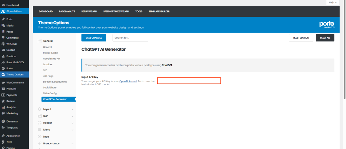
Task: Open Posts via its pin icon
Action: pyautogui.click(x=3, y=19)
